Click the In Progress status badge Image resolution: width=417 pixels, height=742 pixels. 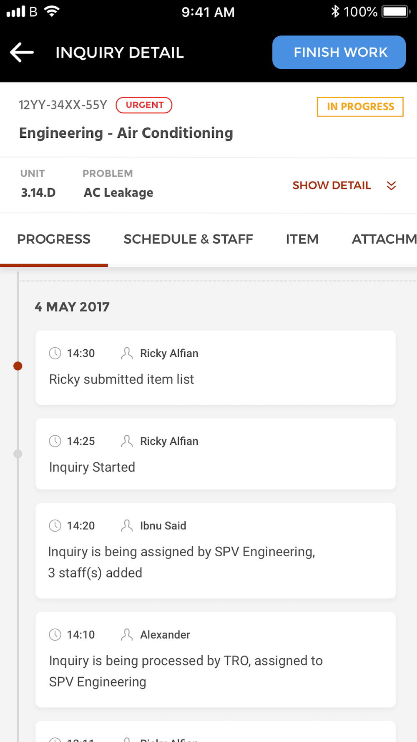point(360,107)
